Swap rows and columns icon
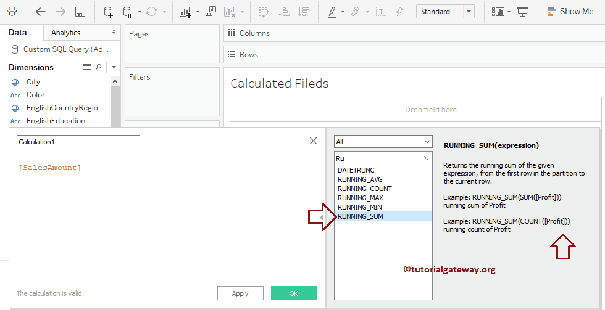The width and height of the screenshot is (605, 310). (264, 12)
